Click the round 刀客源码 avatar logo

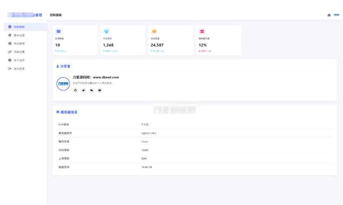pos(63,84)
